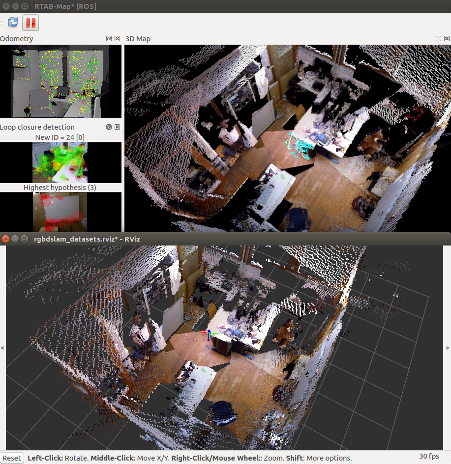This screenshot has width=451, height=464.
Task: Close the 3D Map panel
Action: 446,39
